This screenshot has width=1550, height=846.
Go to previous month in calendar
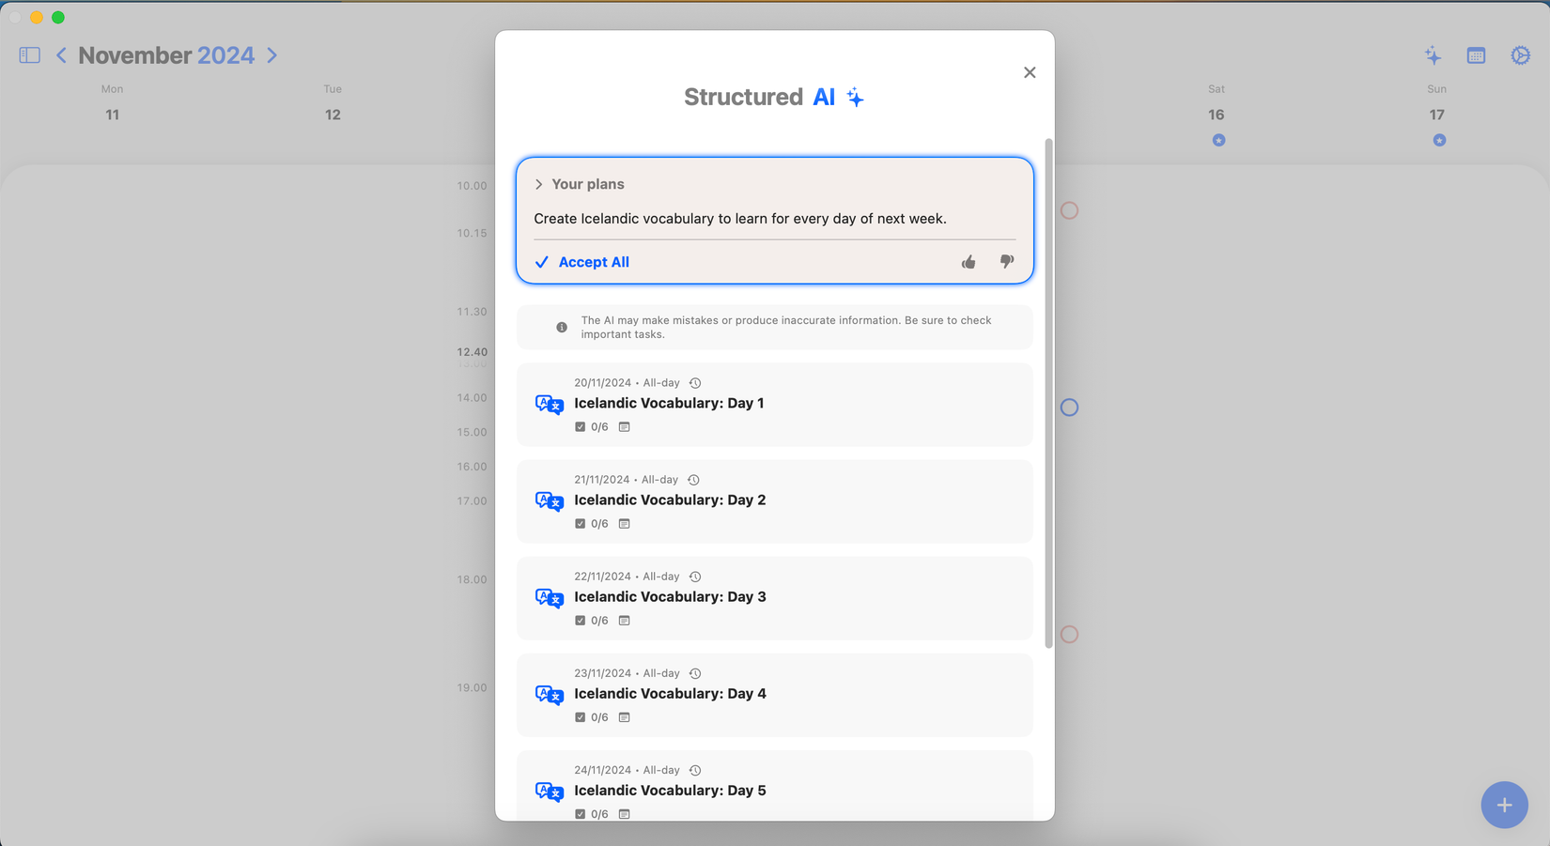61,55
